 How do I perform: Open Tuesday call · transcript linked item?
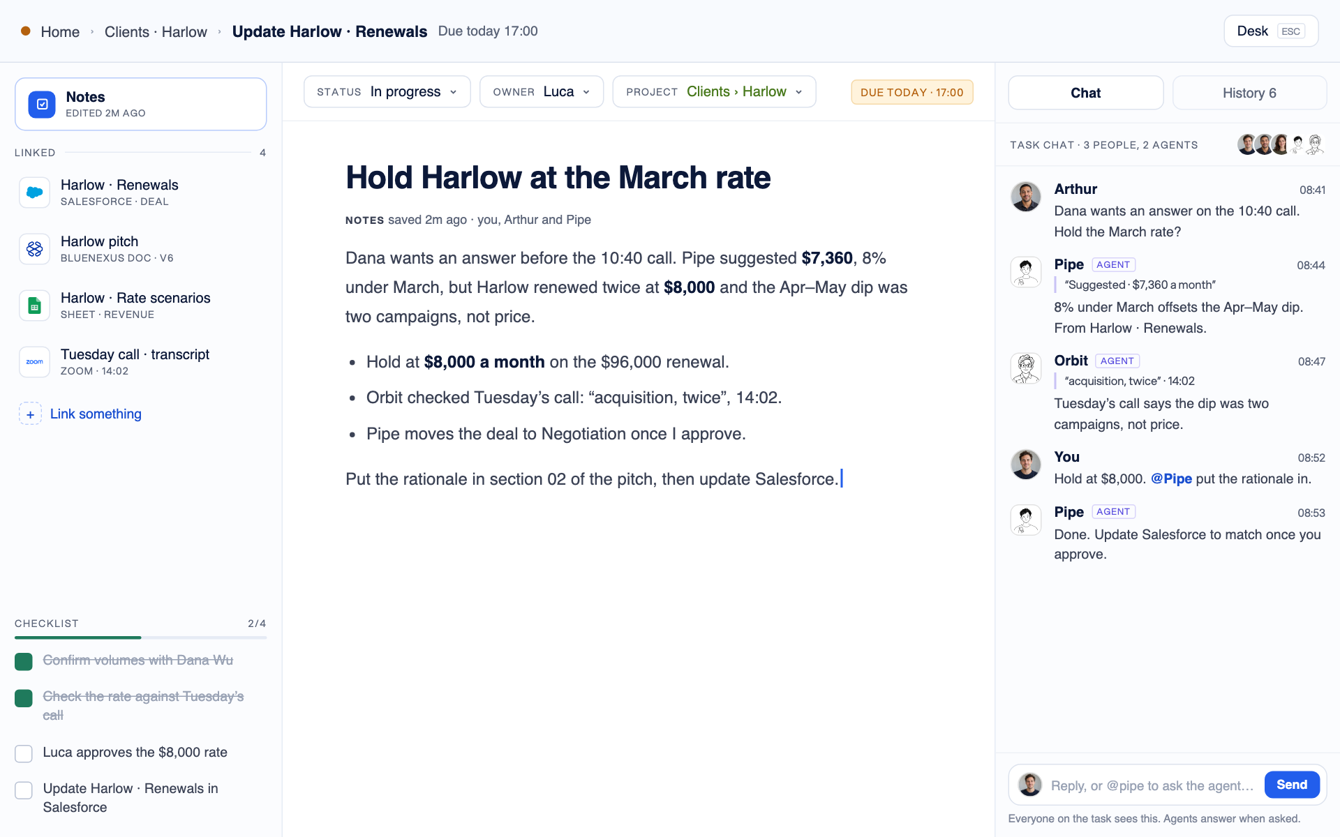pyautogui.click(x=140, y=362)
